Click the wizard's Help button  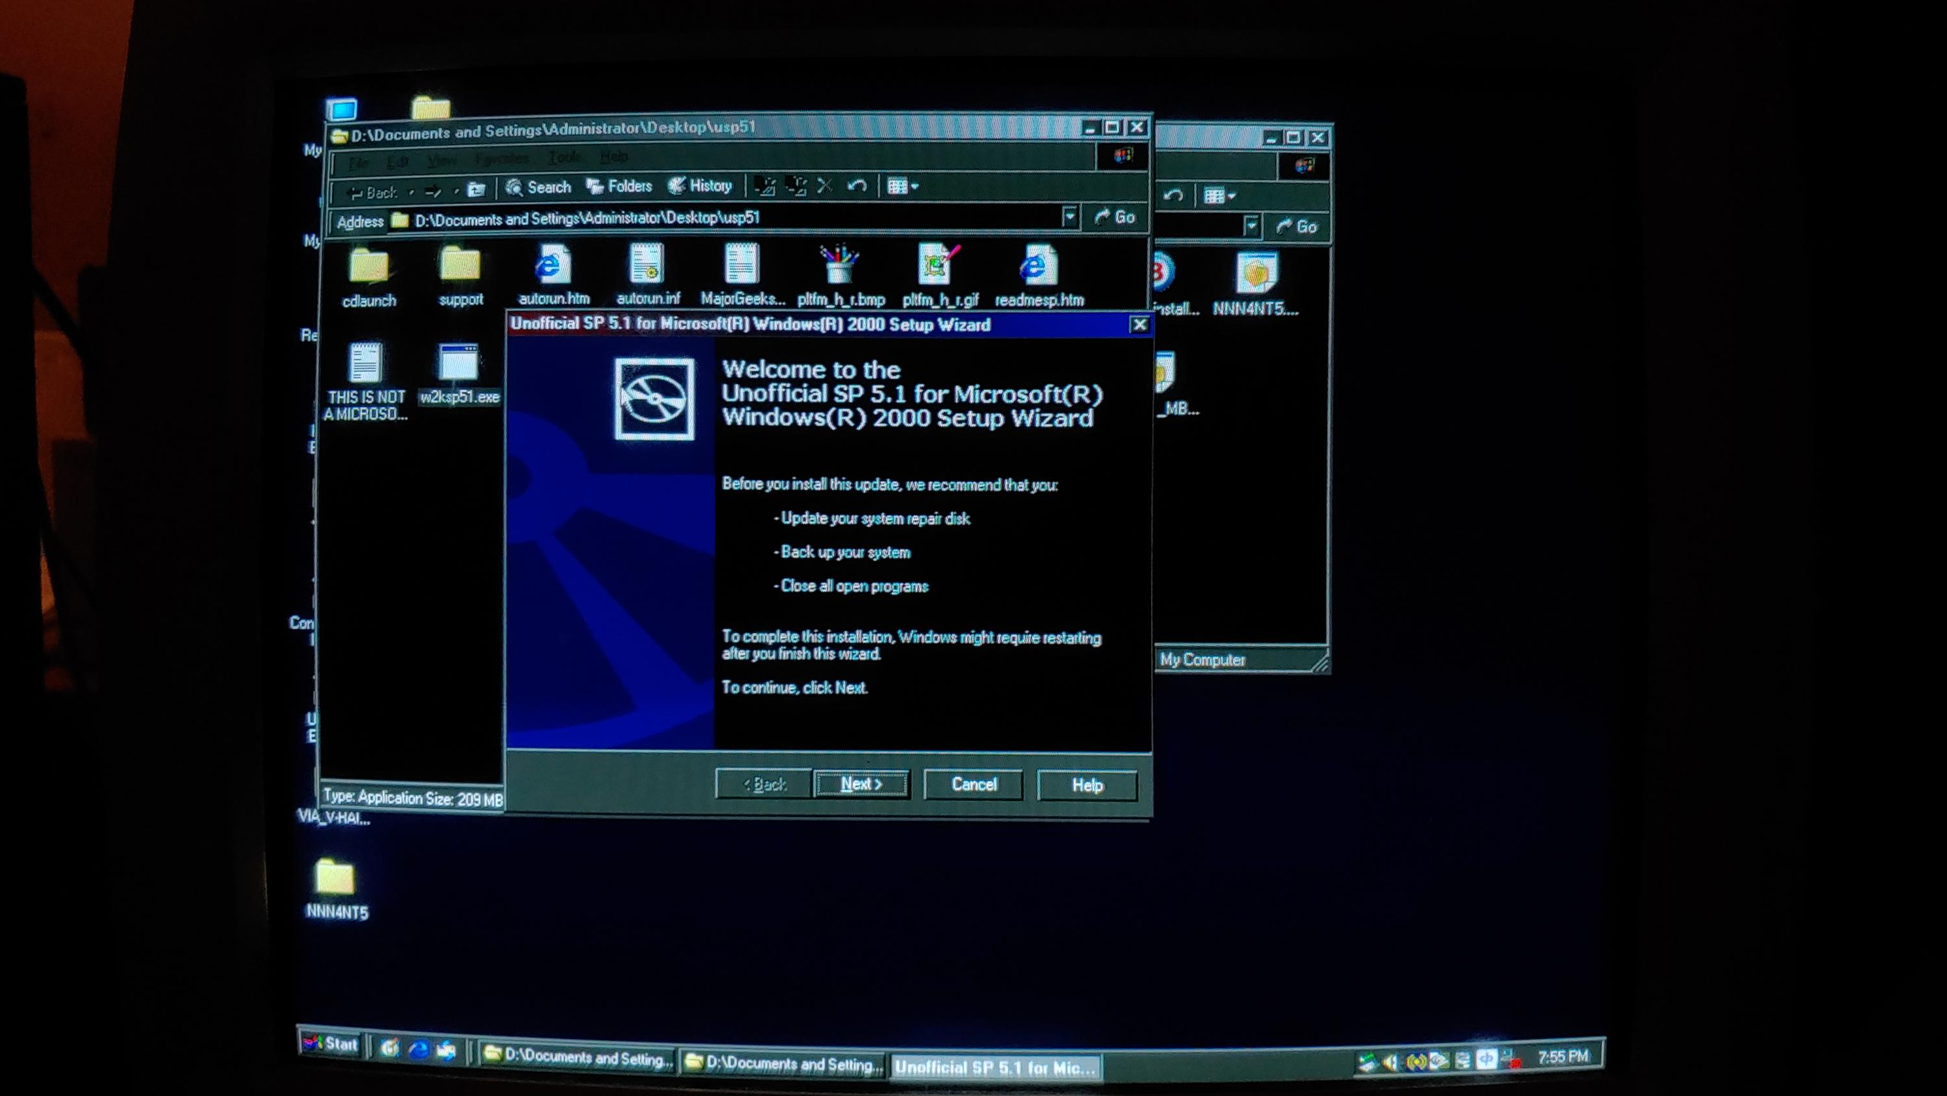pos(1087,785)
